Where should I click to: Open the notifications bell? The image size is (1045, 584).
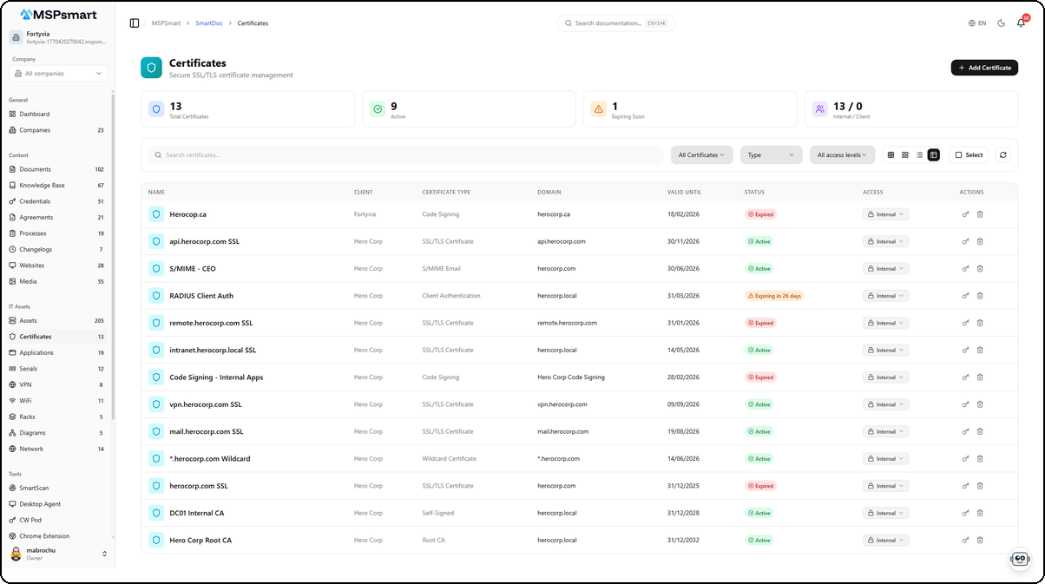tap(1021, 23)
